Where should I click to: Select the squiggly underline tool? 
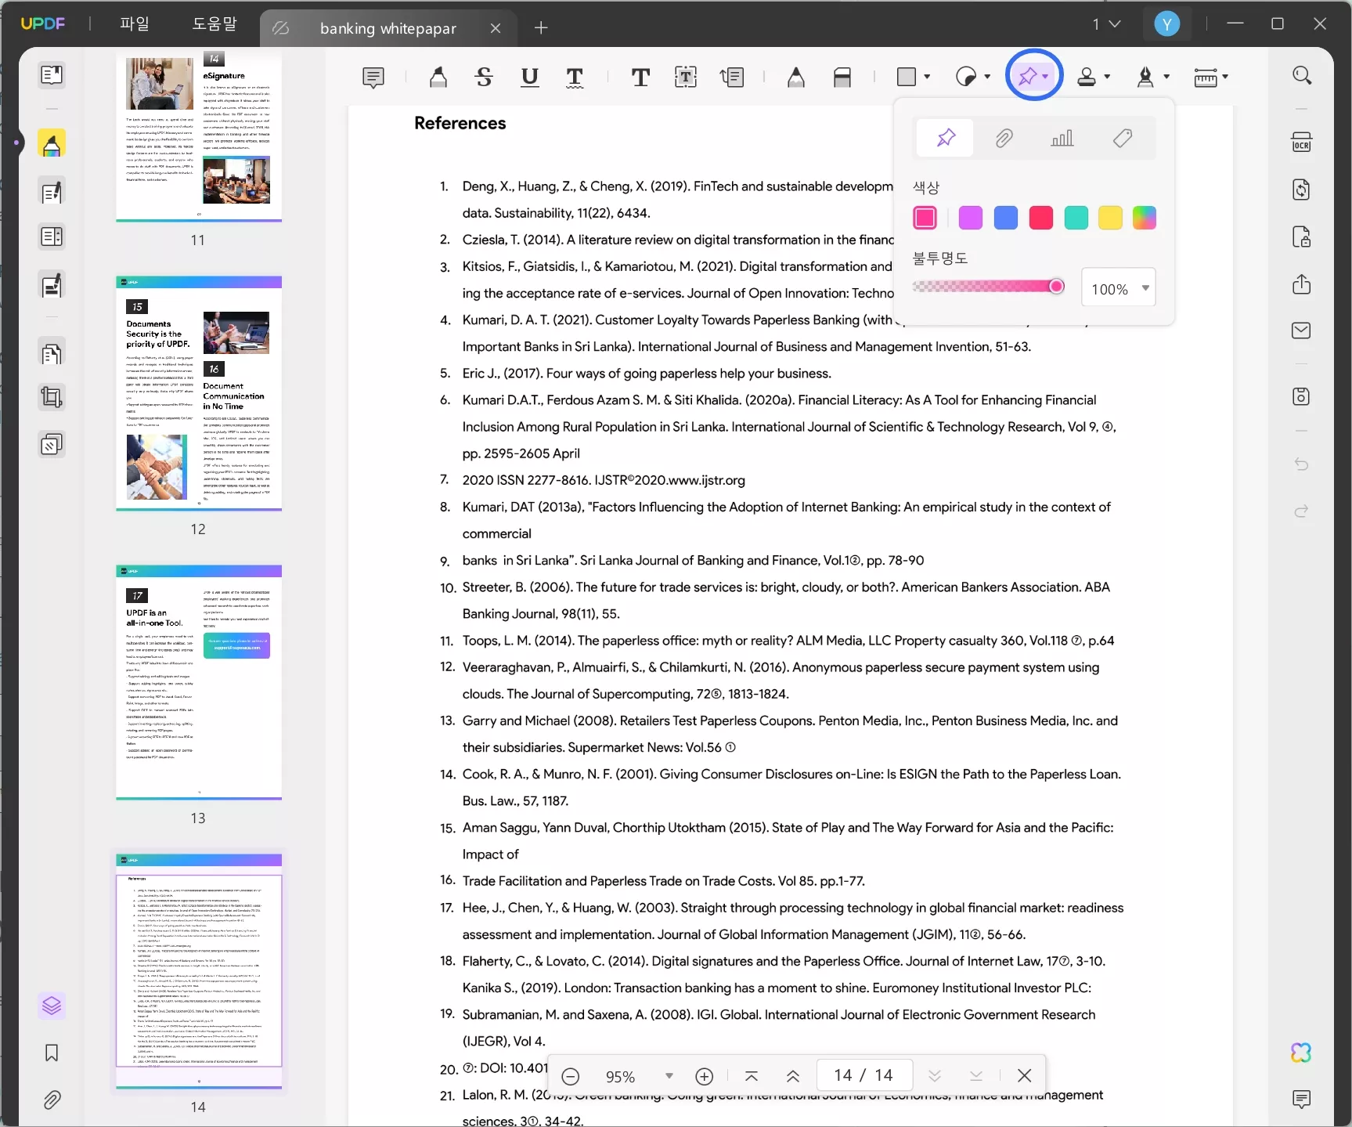coord(575,77)
